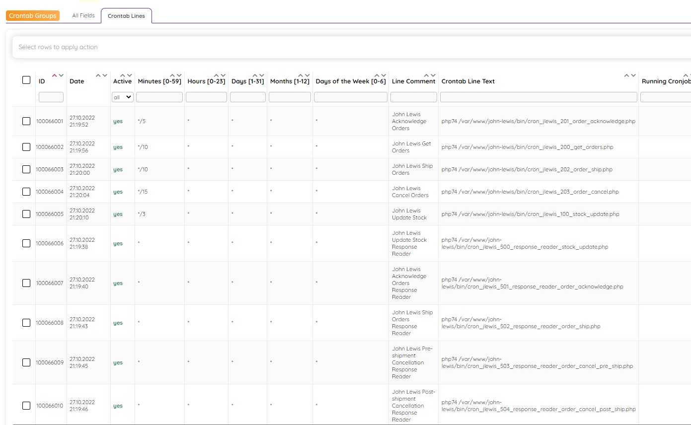Focus the Hours [0-23] filter input
691x425 pixels.
coord(206,97)
